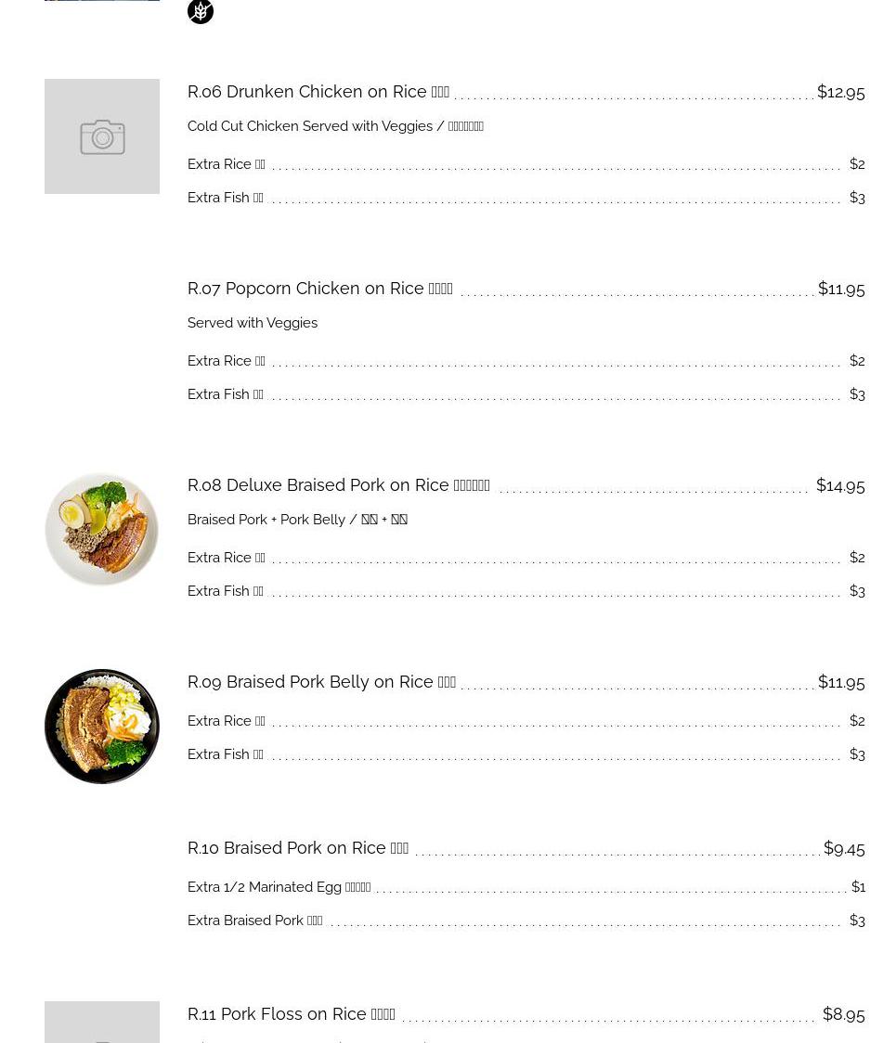Click the $14.95 Deluxe Braised Pork price
Viewport: 896px width, 1043px height.
(840, 485)
